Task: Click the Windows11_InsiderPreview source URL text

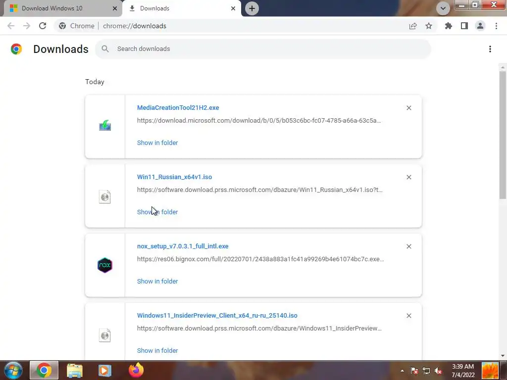Action: coord(259,329)
